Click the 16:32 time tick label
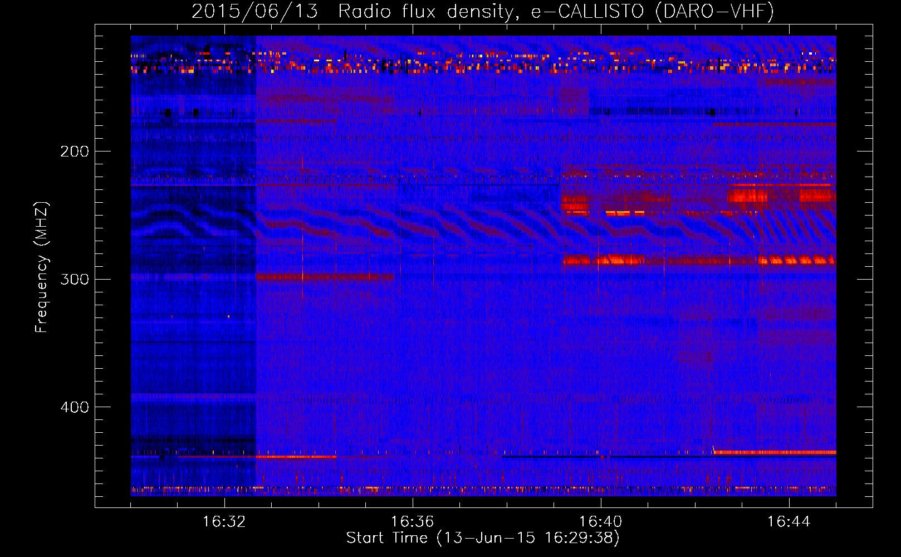Image resolution: width=901 pixels, height=557 pixels. tap(224, 522)
